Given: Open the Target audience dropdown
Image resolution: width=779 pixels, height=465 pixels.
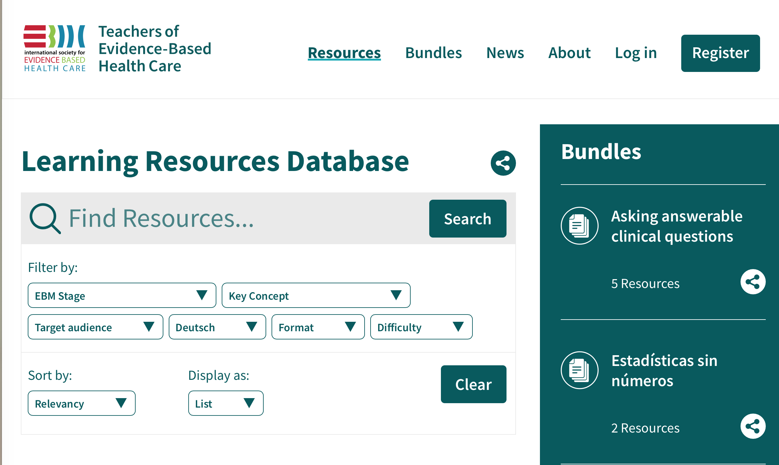Looking at the screenshot, I should click(x=95, y=327).
